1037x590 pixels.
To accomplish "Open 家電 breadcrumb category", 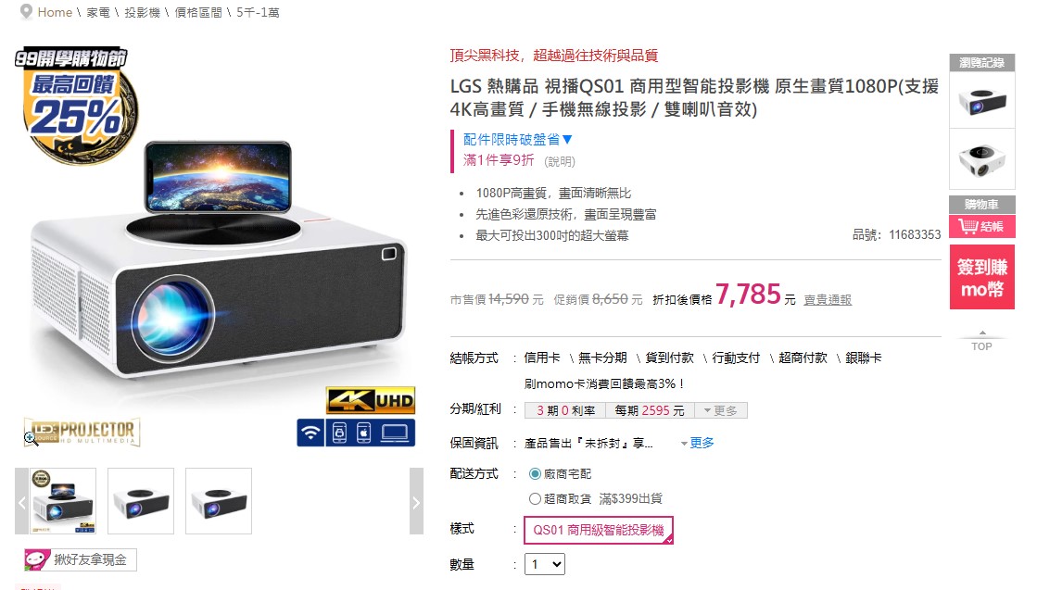I will (x=98, y=13).
